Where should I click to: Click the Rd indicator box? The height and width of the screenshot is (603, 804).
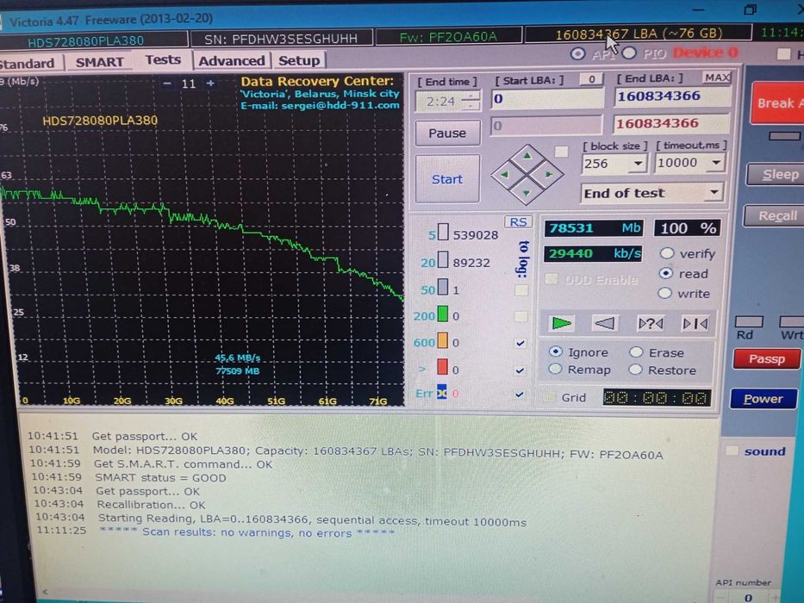[x=749, y=321]
